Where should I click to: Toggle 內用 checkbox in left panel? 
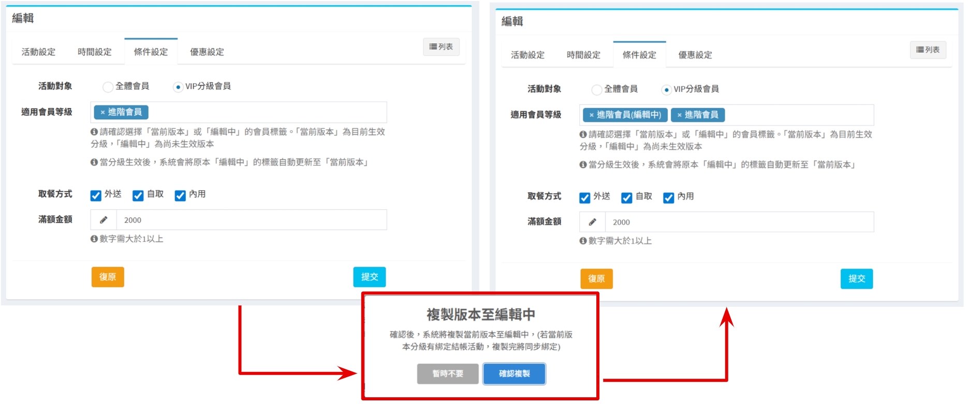coord(180,195)
